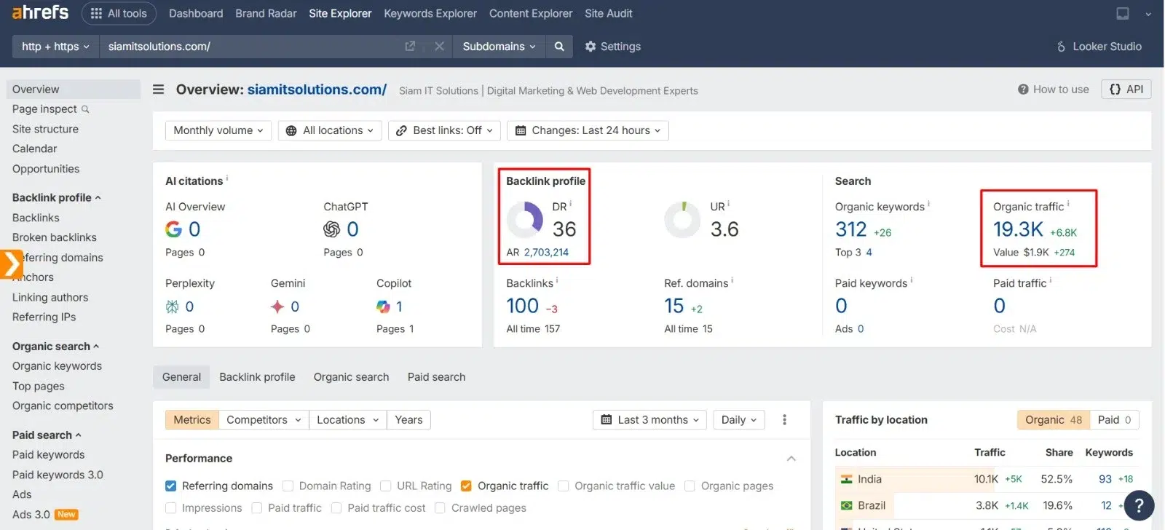Open the Looker Studio integration
1165x530 pixels.
pos(1099,47)
